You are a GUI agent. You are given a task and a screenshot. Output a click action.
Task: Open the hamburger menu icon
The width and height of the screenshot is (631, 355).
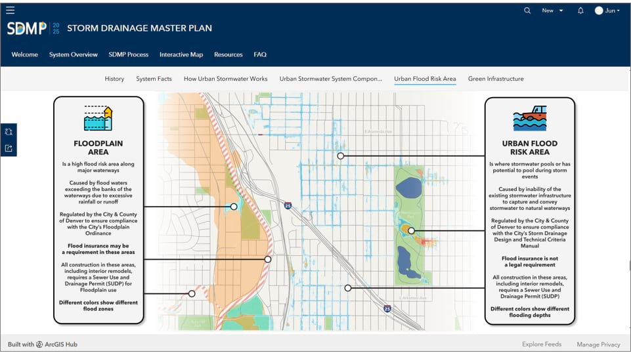coord(11,10)
